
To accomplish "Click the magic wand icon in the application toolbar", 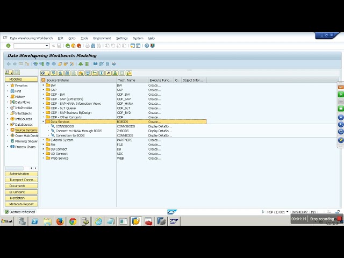I will coord(71,64).
